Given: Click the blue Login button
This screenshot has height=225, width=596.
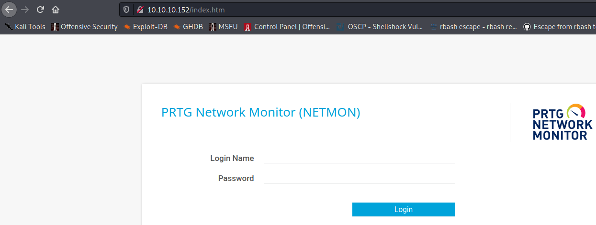Looking at the screenshot, I should pyautogui.click(x=404, y=209).
